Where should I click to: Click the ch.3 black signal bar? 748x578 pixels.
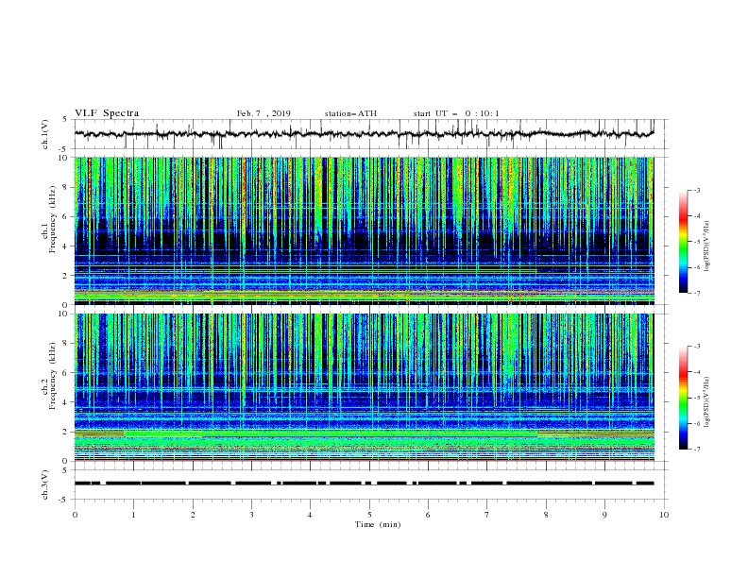pyautogui.click(x=365, y=484)
